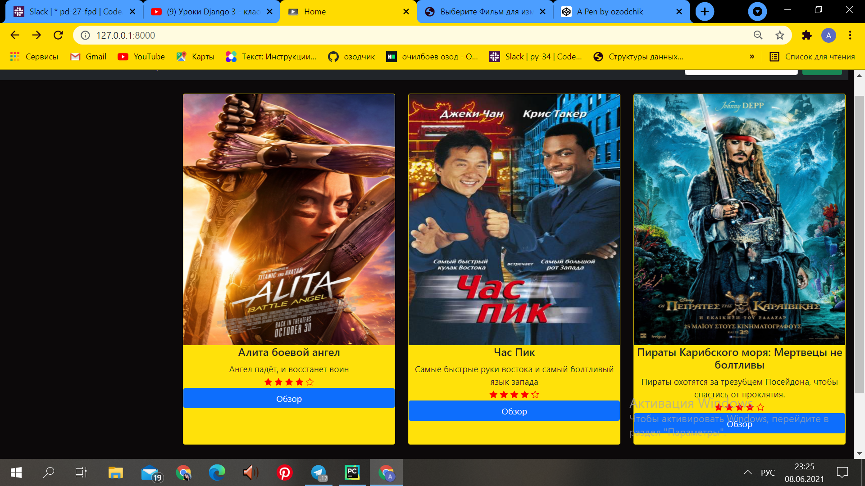Viewport: 865px width, 486px height.
Task: Open the tab search dropdown button
Action: point(757,12)
